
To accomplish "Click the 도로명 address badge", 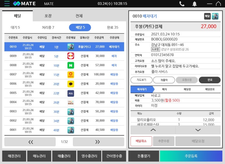I will pos(155,49).
